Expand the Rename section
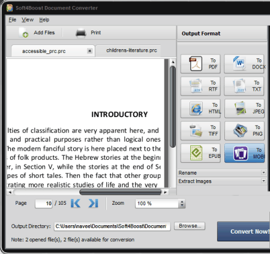The image size is (270, 254). (x=263, y=172)
